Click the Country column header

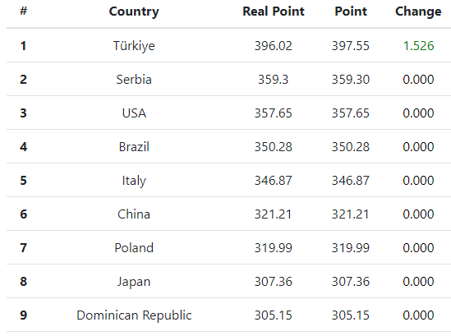(134, 12)
